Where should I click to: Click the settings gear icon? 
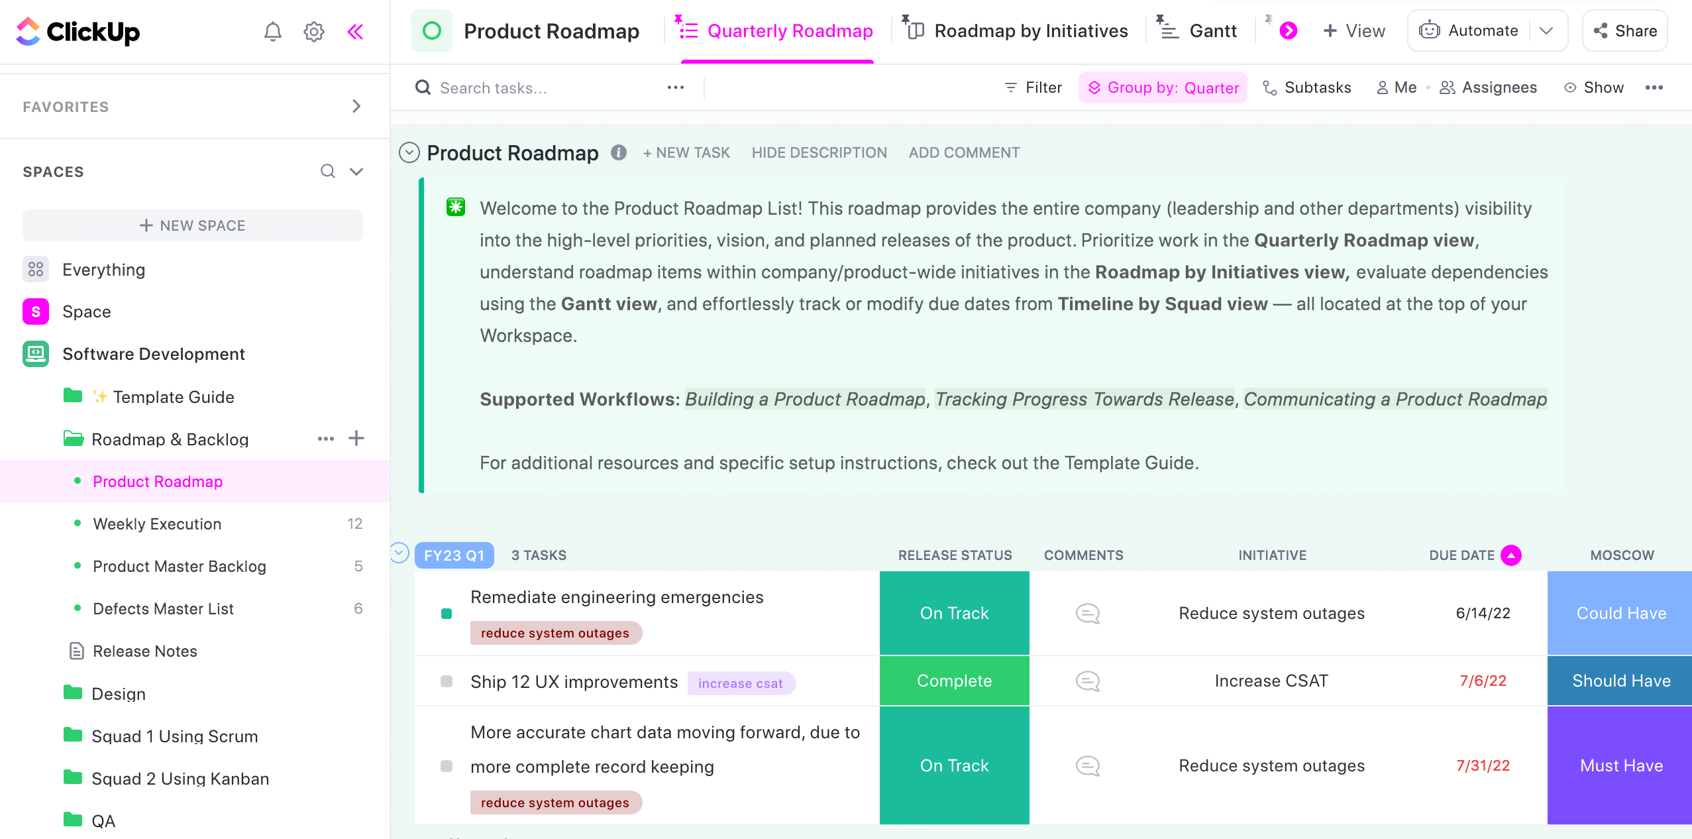[x=314, y=30]
